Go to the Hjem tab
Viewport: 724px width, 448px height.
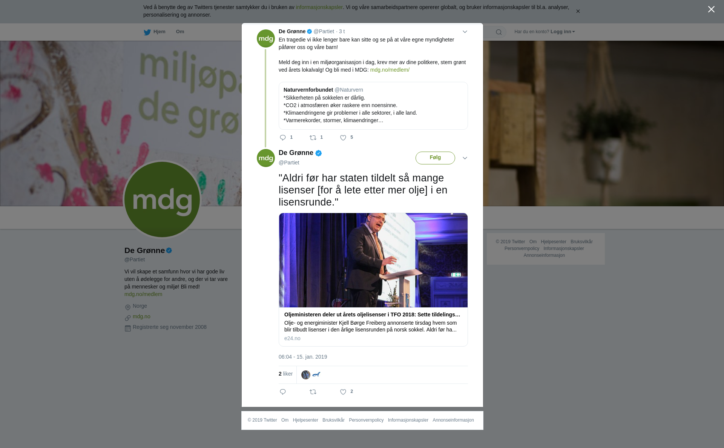click(155, 32)
